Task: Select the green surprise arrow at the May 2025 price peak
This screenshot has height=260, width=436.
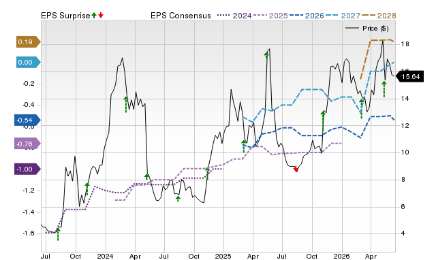Action: pos(266,54)
